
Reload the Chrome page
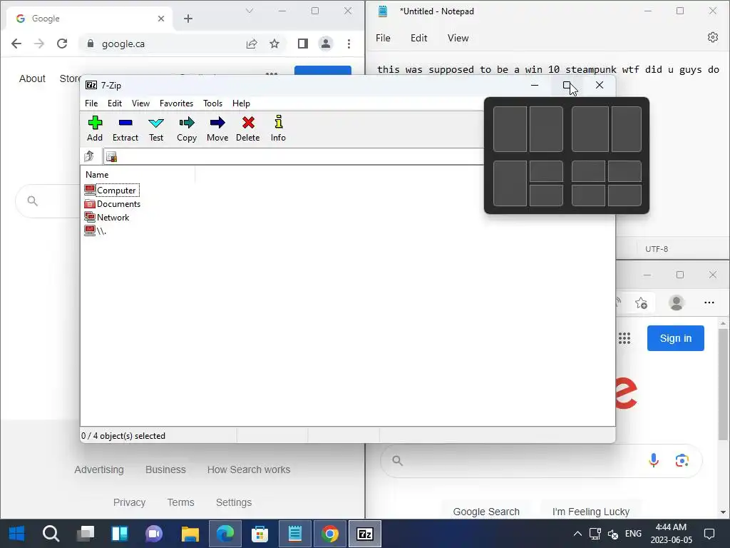point(62,44)
